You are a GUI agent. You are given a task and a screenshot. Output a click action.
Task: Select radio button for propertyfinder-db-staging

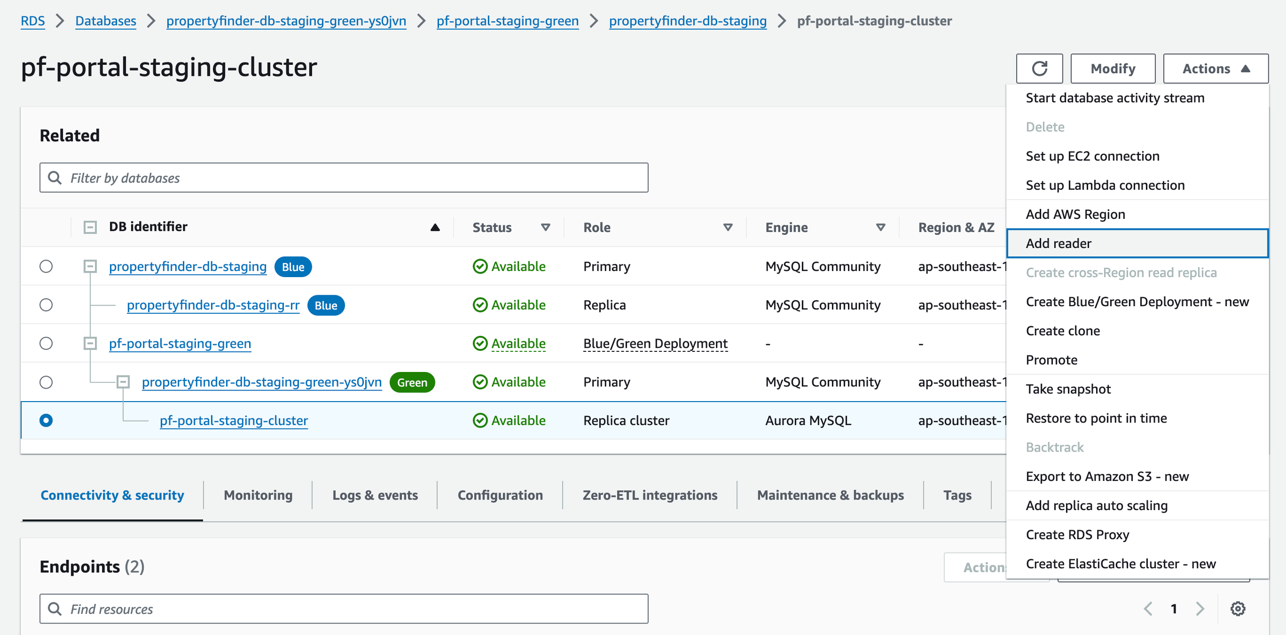click(x=46, y=266)
